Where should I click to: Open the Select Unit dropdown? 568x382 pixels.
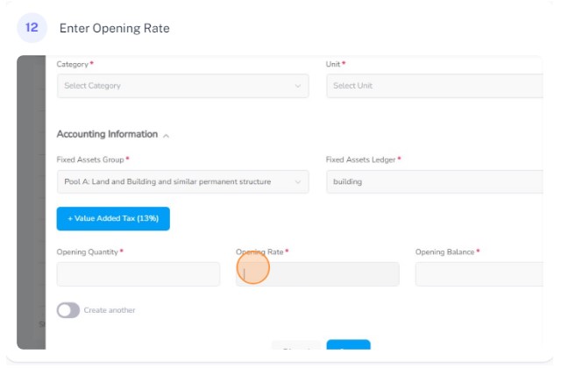point(435,86)
